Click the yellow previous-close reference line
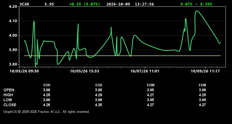 (x=122, y=55)
